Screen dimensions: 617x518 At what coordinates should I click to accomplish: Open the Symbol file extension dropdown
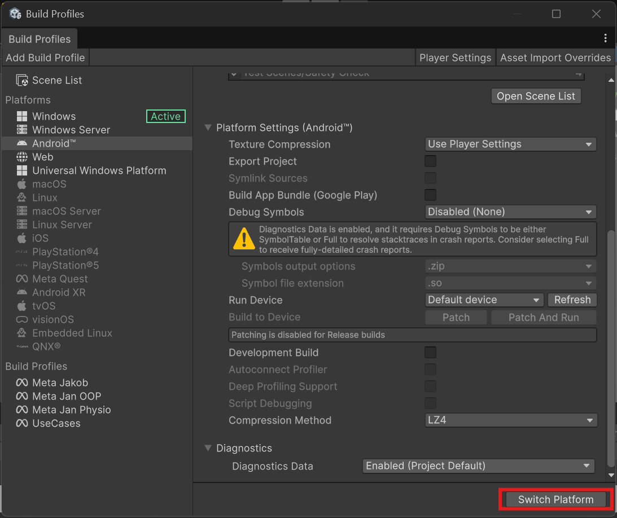point(510,283)
